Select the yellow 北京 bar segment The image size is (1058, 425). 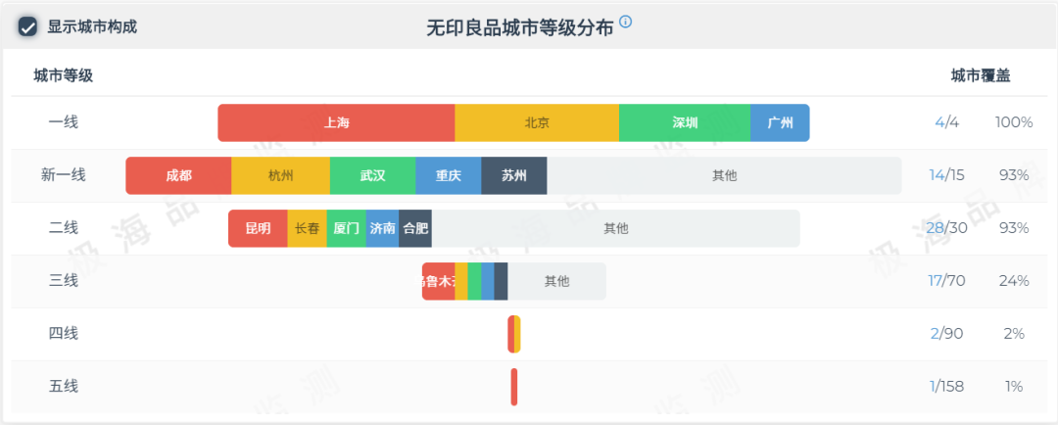tap(537, 122)
